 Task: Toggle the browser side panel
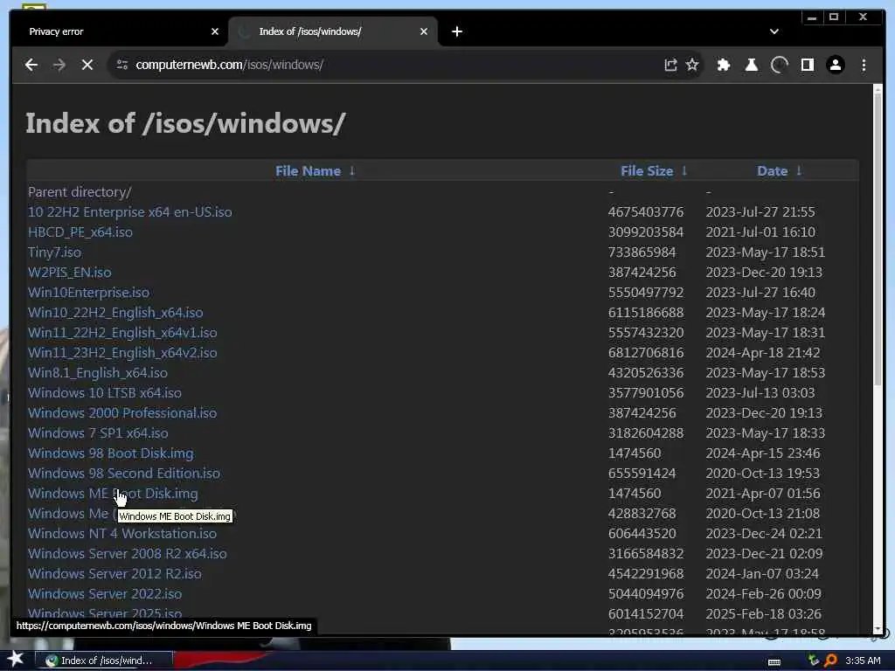click(x=808, y=65)
